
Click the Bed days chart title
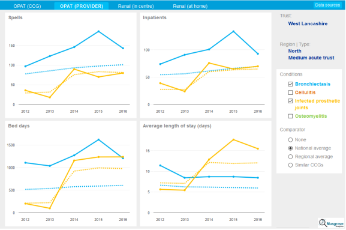19,126
